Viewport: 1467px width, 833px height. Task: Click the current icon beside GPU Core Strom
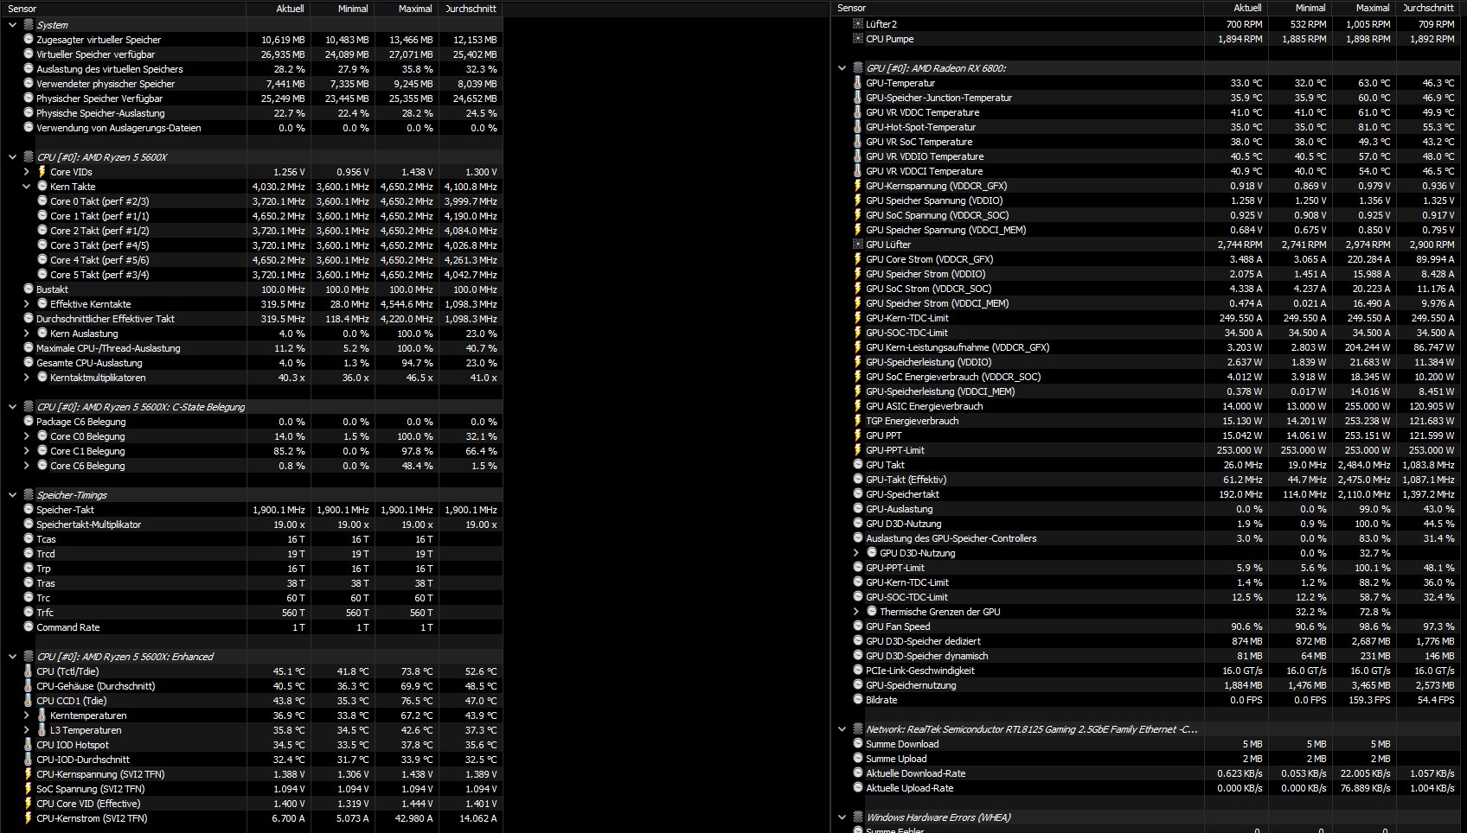[x=856, y=259]
